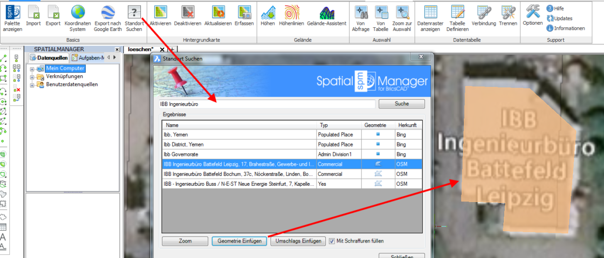
Task: Add new drawing tab with plus
Action: coord(172,50)
